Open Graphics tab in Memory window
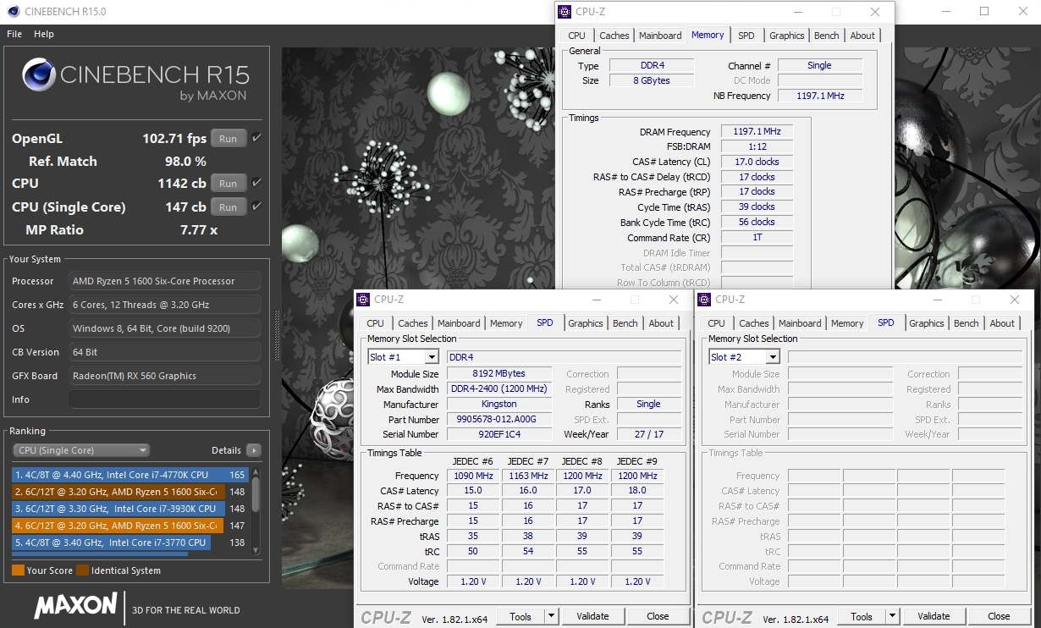The width and height of the screenshot is (1041, 628). (787, 36)
